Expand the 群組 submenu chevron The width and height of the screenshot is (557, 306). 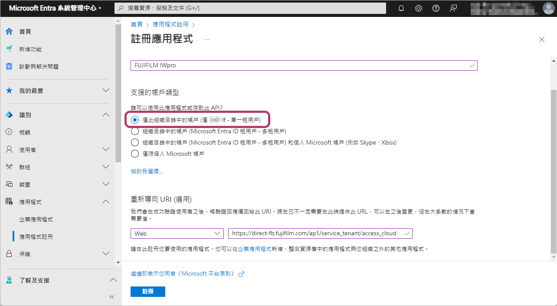click(105, 167)
